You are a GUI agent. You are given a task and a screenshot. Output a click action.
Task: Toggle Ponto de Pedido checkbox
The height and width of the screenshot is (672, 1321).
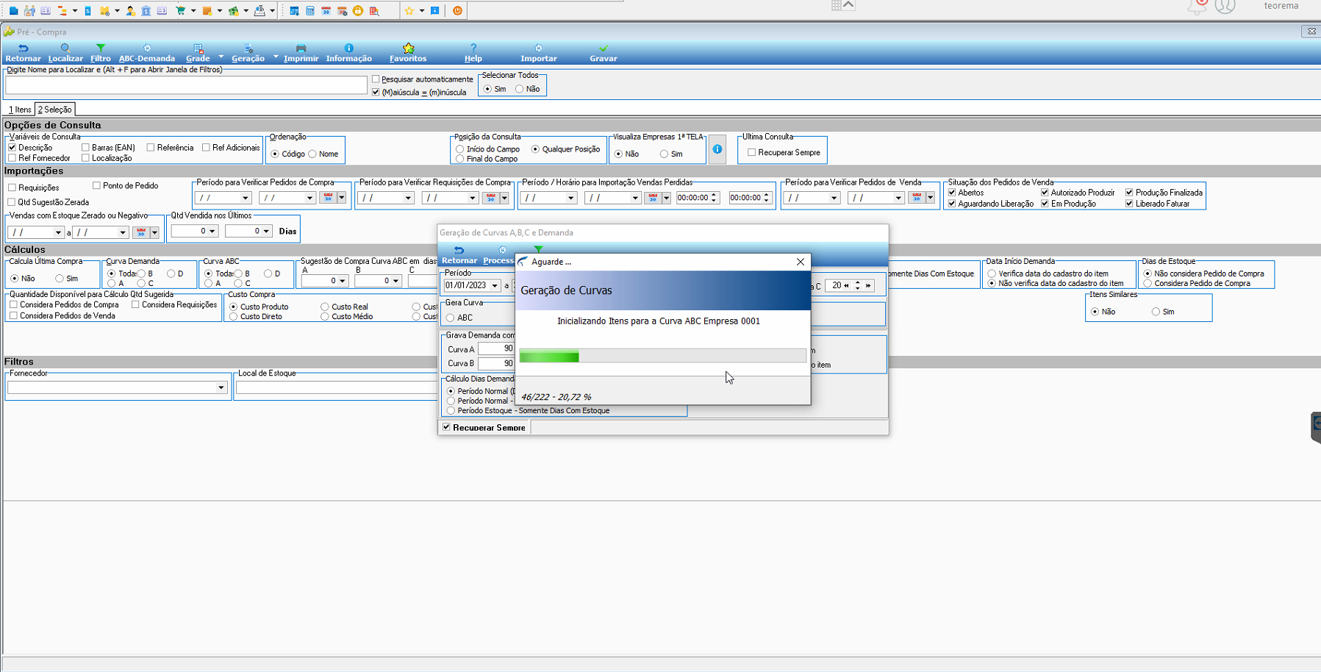click(96, 185)
